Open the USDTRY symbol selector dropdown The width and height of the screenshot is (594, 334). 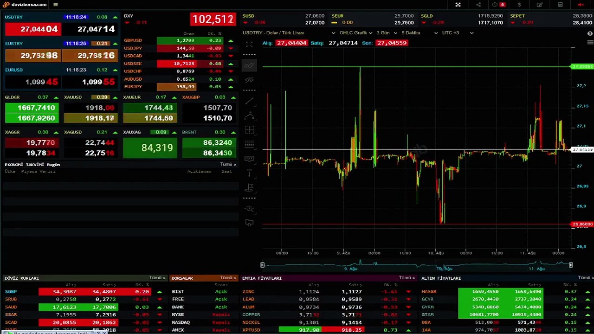[289, 33]
